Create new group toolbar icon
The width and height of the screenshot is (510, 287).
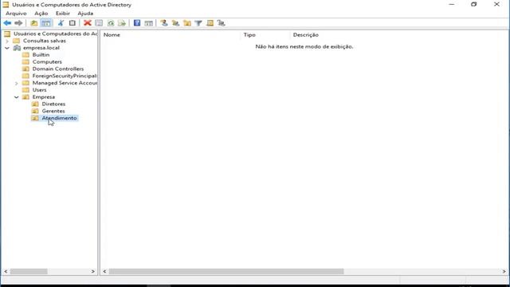[x=175, y=23]
